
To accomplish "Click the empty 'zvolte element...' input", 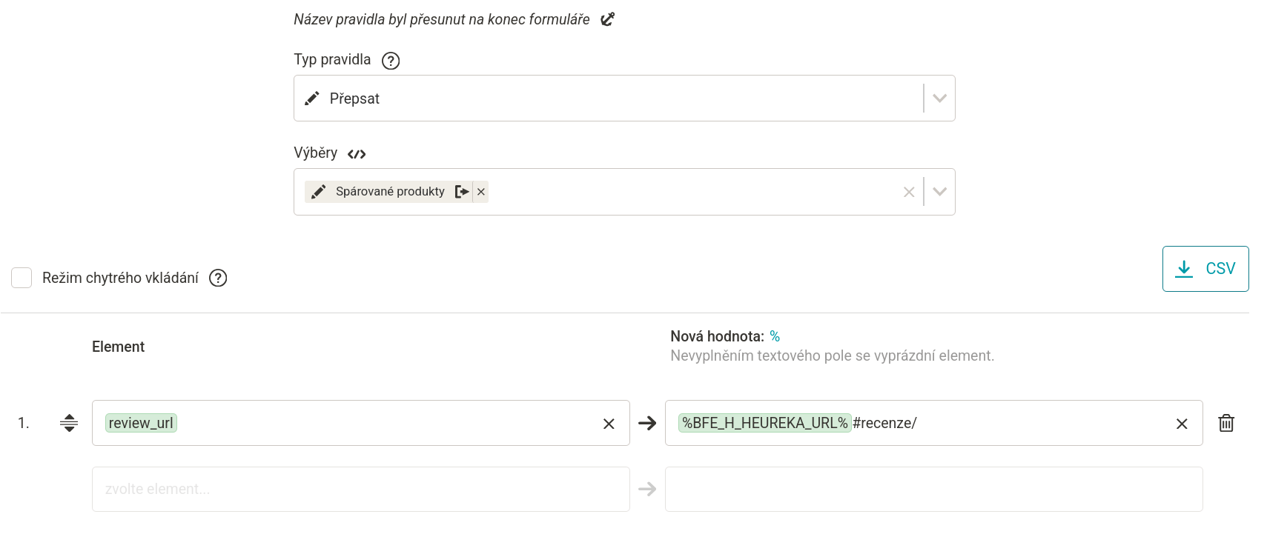I will click(360, 489).
